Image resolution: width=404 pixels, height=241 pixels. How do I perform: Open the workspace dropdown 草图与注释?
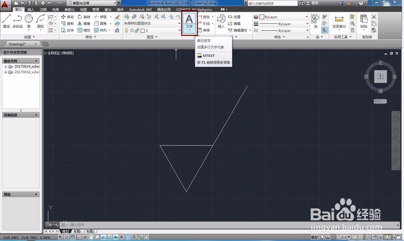(92, 3)
